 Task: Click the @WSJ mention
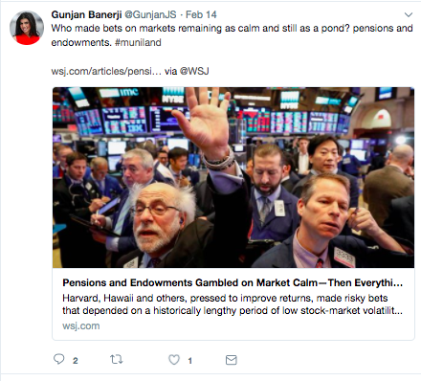tap(194, 71)
